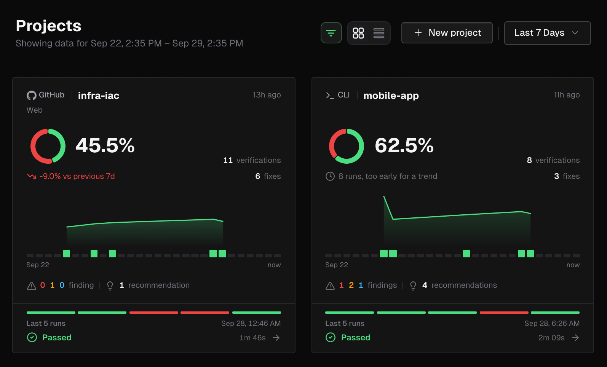Click the red downward trend icon
607x367 pixels.
point(32,176)
